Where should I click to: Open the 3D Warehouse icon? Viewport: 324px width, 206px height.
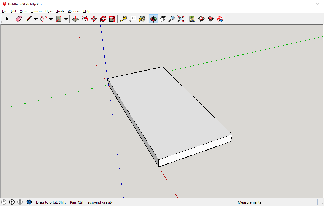(201, 19)
